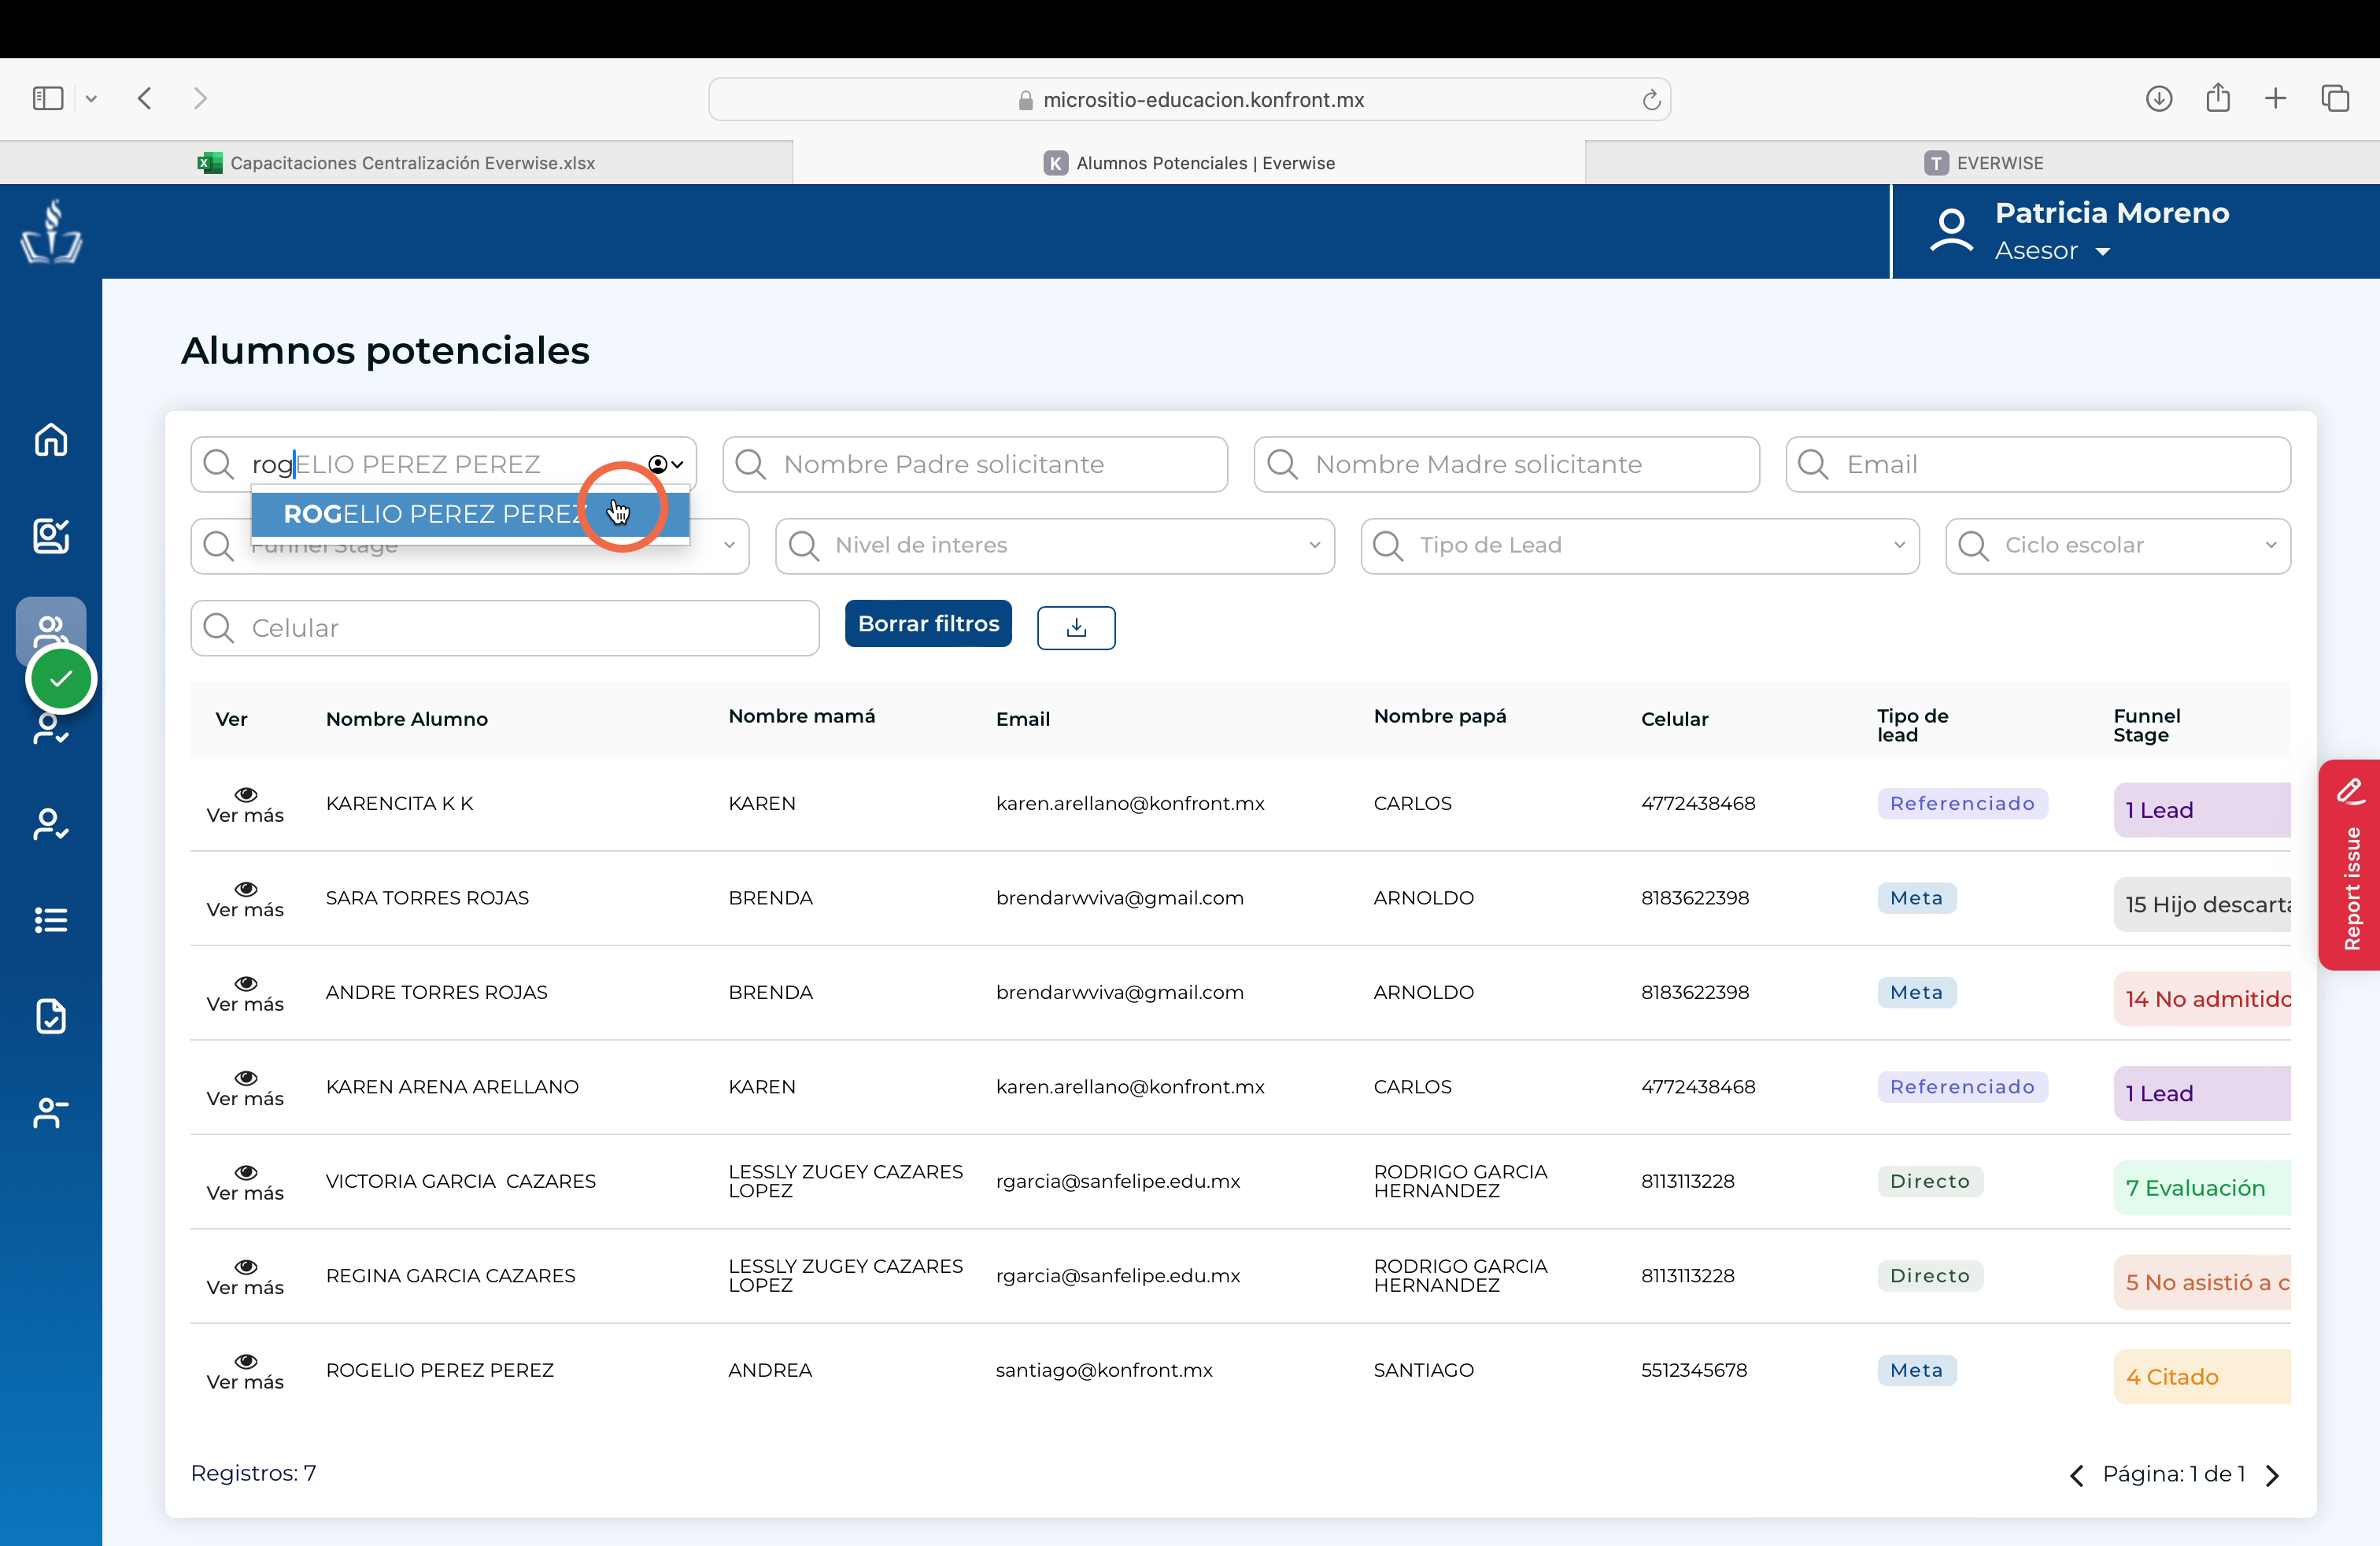Go back with Safari back arrow
The height and width of the screenshot is (1546, 2380).
pyautogui.click(x=145, y=98)
